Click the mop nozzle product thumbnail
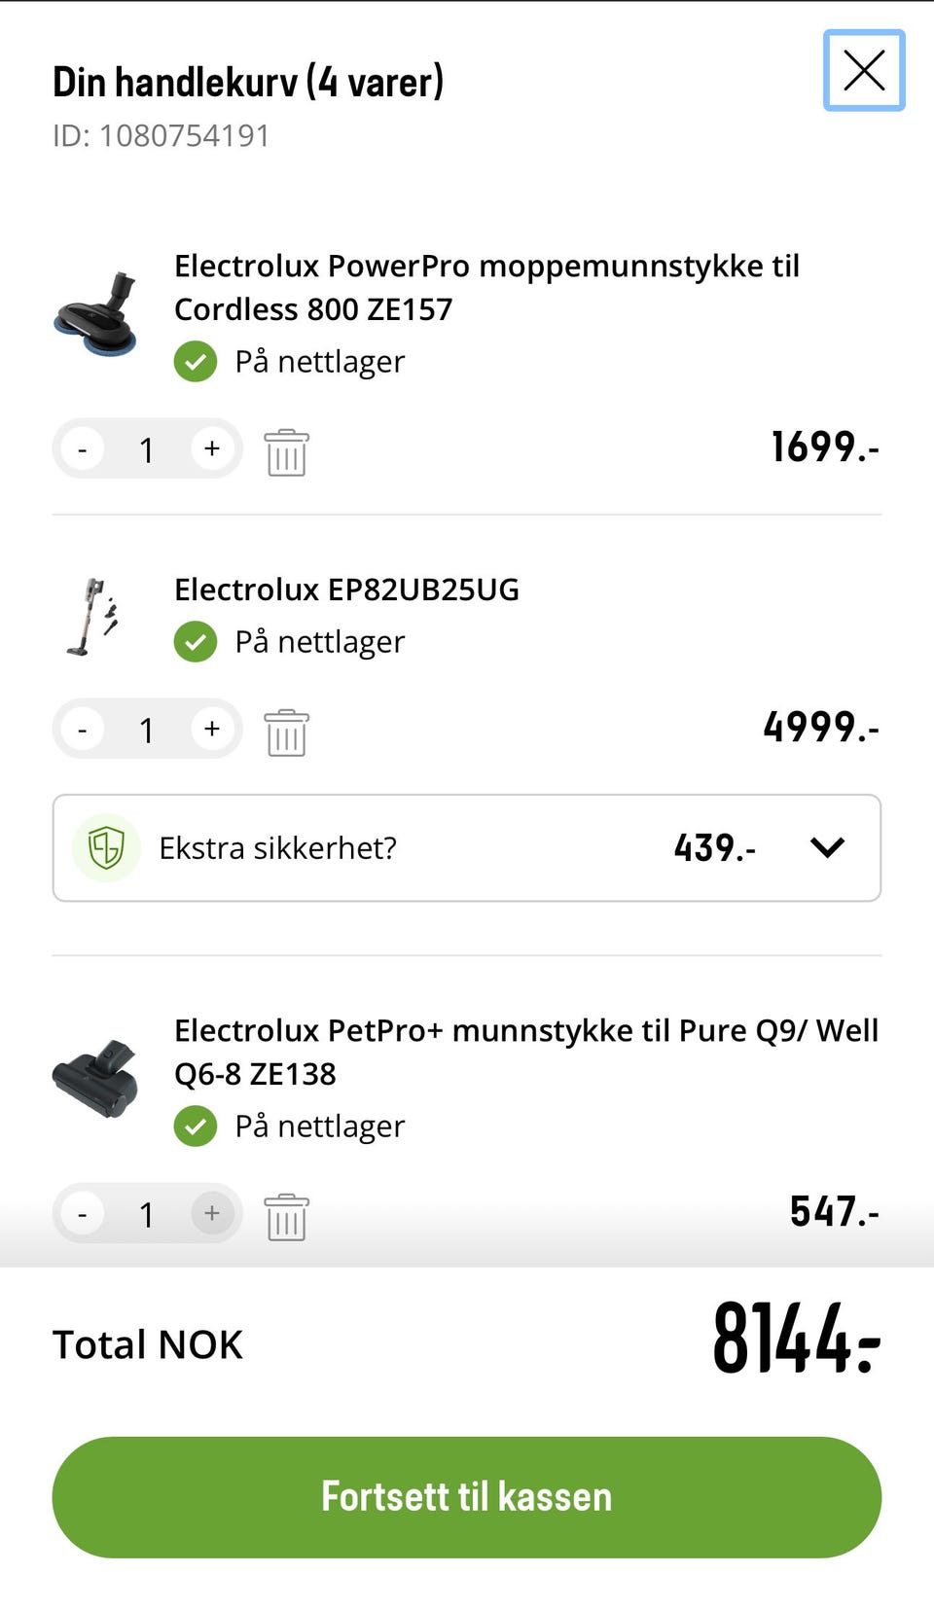Viewport: 934px width, 1609px height. pyautogui.click(x=96, y=314)
